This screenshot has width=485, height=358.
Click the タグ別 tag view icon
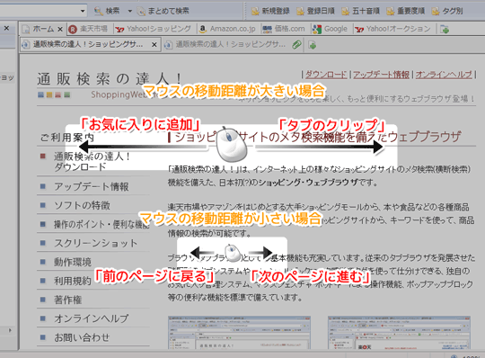(x=436, y=12)
